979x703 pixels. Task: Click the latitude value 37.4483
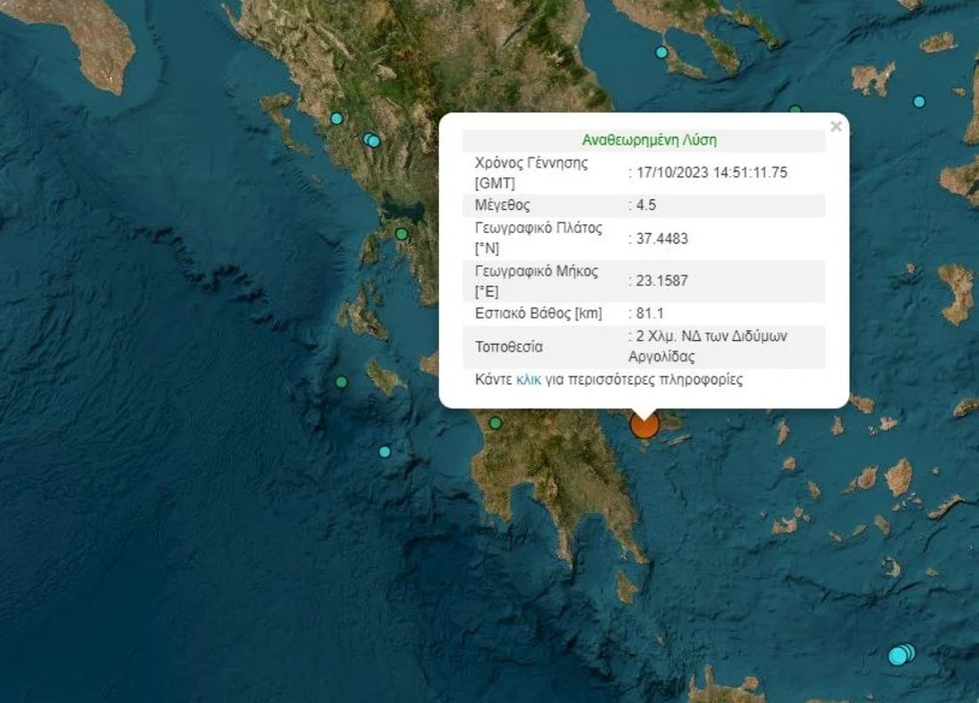click(x=662, y=238)
